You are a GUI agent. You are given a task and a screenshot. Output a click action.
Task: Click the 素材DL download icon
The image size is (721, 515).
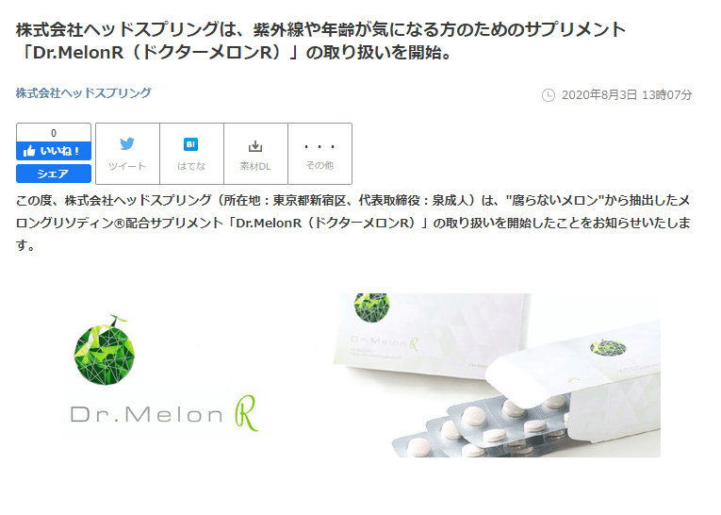[255, 146]
